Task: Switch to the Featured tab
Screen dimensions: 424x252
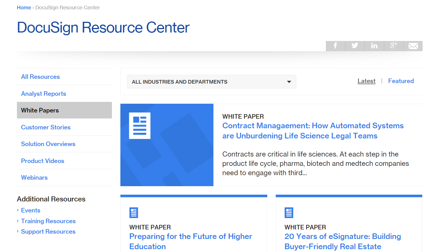Action: pos(401,81)
